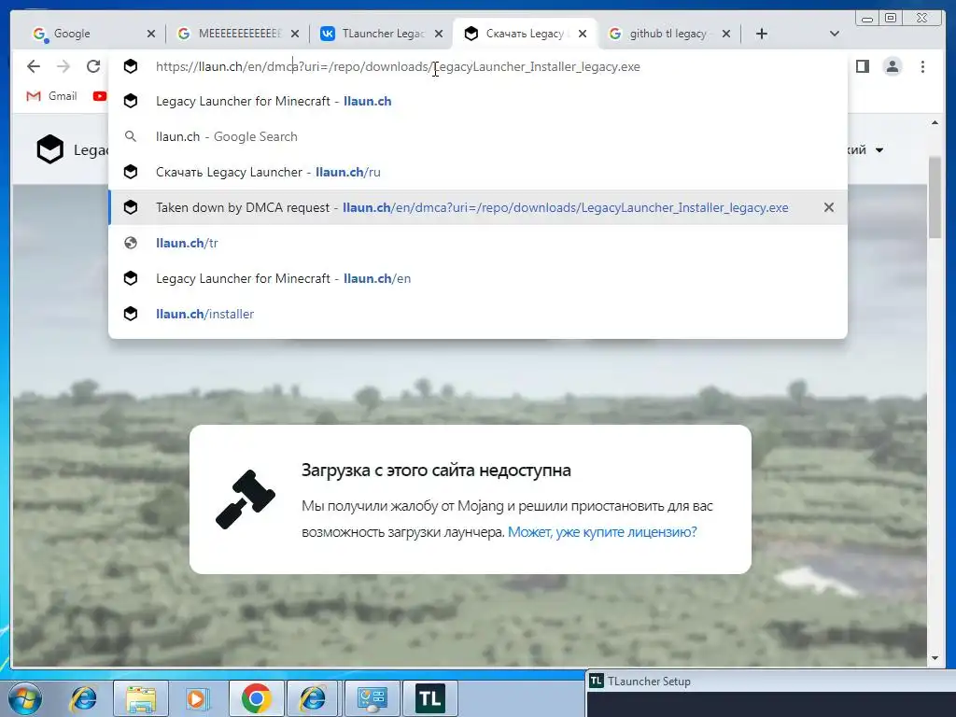The image size is (956, 717).
Task: Click the page scrollbar up arrow
Action: (x=935, y=122)
